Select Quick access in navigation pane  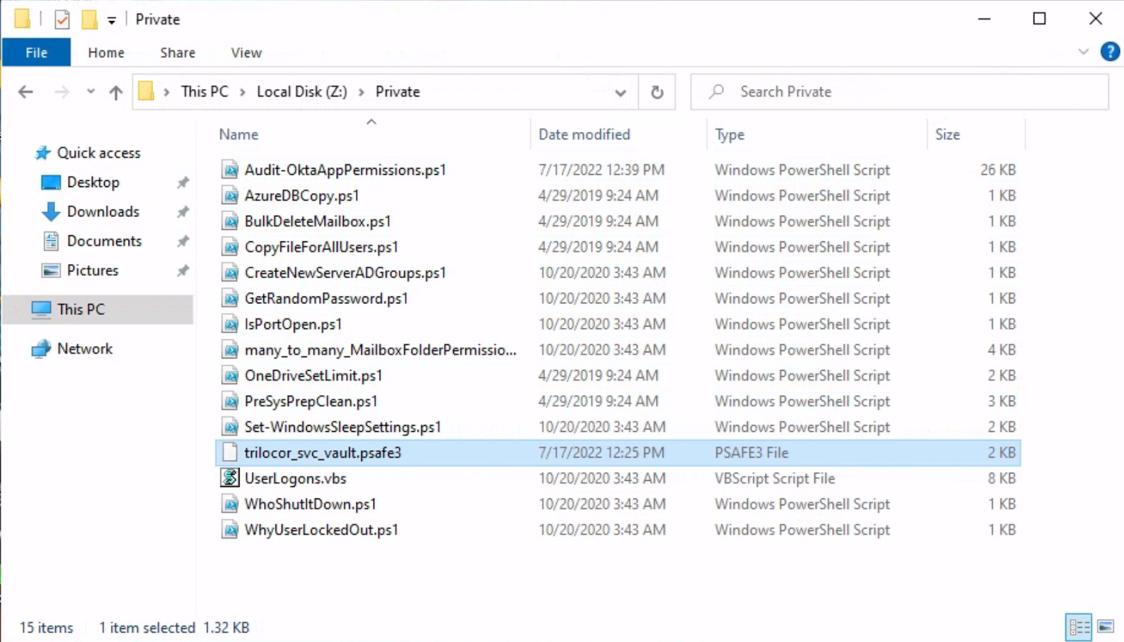click(99, 153)
